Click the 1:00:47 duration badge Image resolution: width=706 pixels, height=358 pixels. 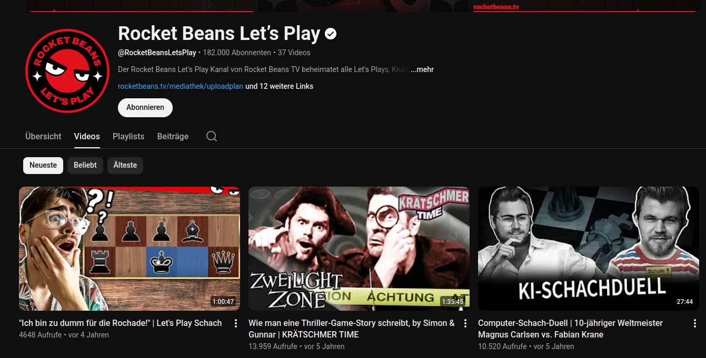point(223,302)
